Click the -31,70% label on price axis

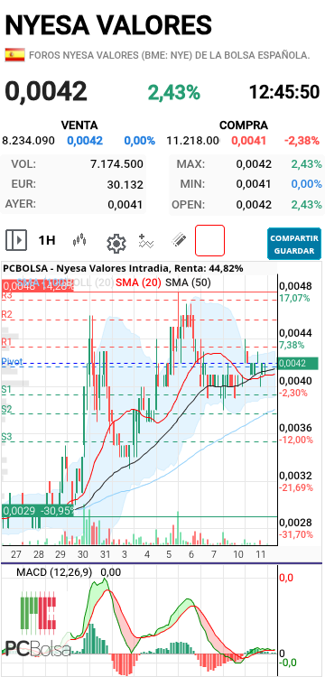pyautogui.click(x=296, y=534)
